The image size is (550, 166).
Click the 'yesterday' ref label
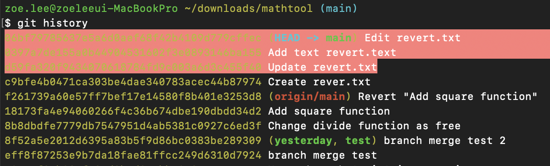303,140
